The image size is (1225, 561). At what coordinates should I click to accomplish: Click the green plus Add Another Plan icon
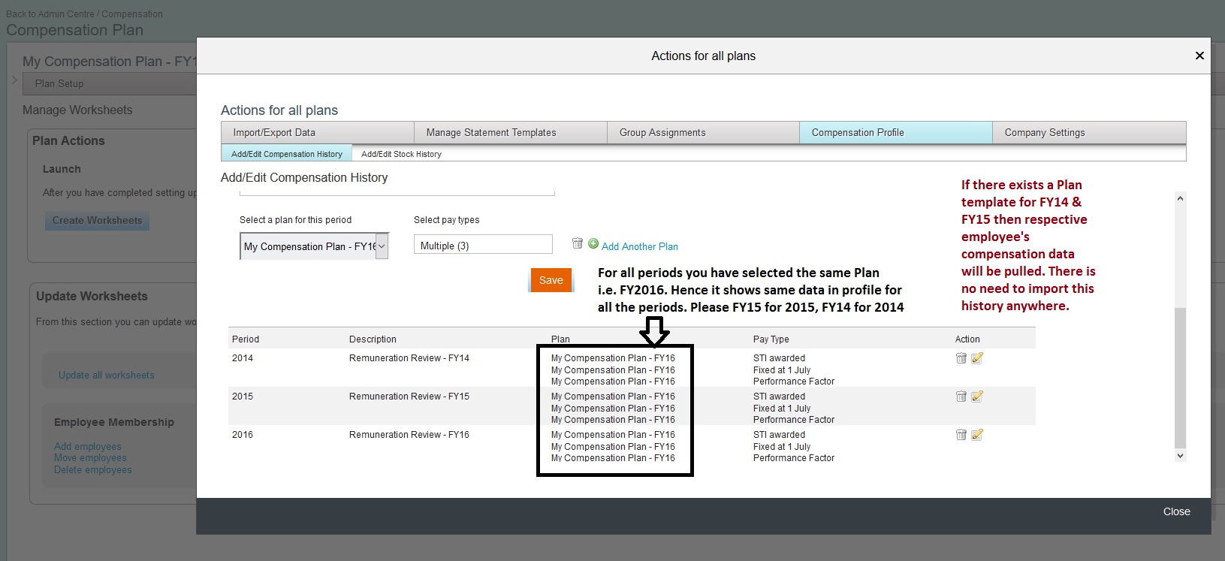click(593, 243)
